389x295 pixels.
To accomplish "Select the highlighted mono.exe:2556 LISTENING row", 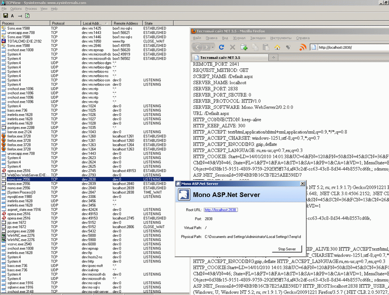I will pos(87,179).
